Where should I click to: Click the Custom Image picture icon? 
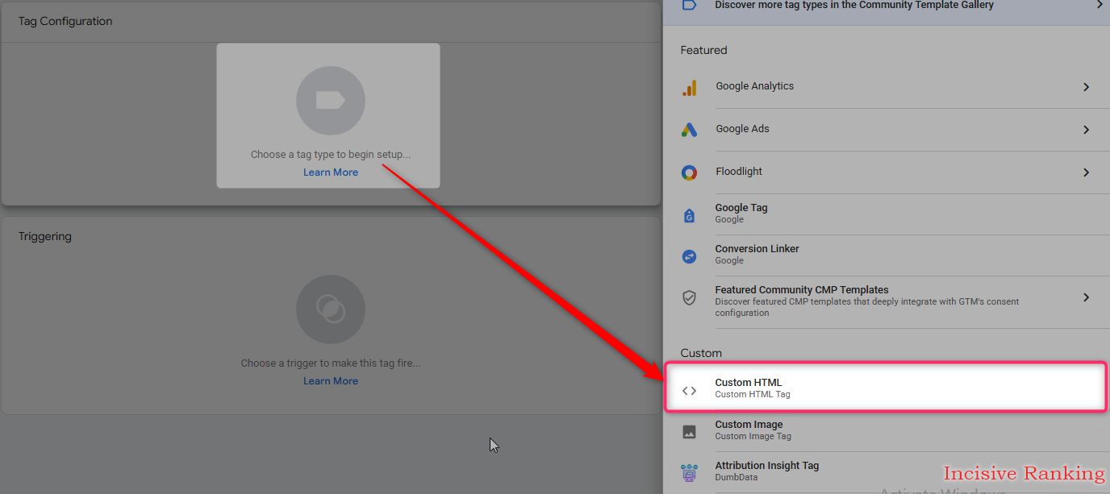pos(689,432)
